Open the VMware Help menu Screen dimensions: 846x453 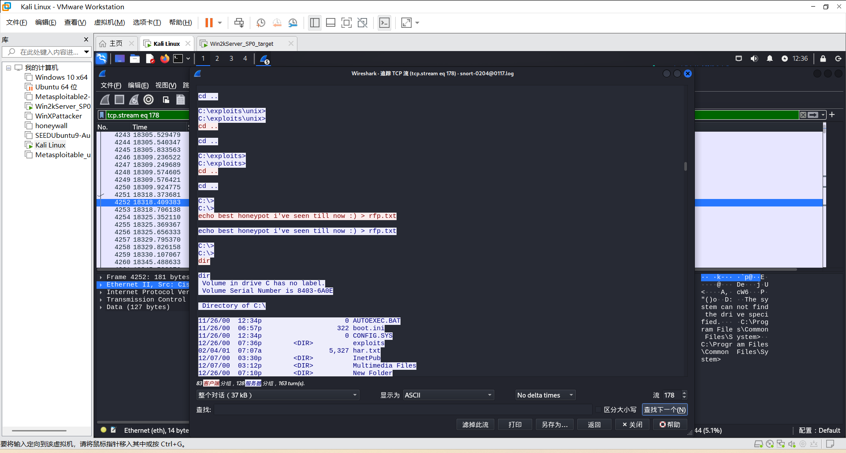(181, 22)
